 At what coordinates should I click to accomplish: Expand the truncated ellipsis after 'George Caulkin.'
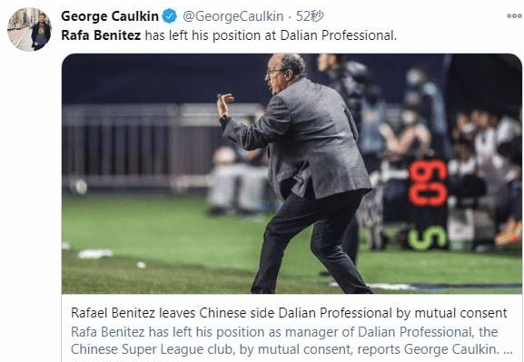click(508, 349)
